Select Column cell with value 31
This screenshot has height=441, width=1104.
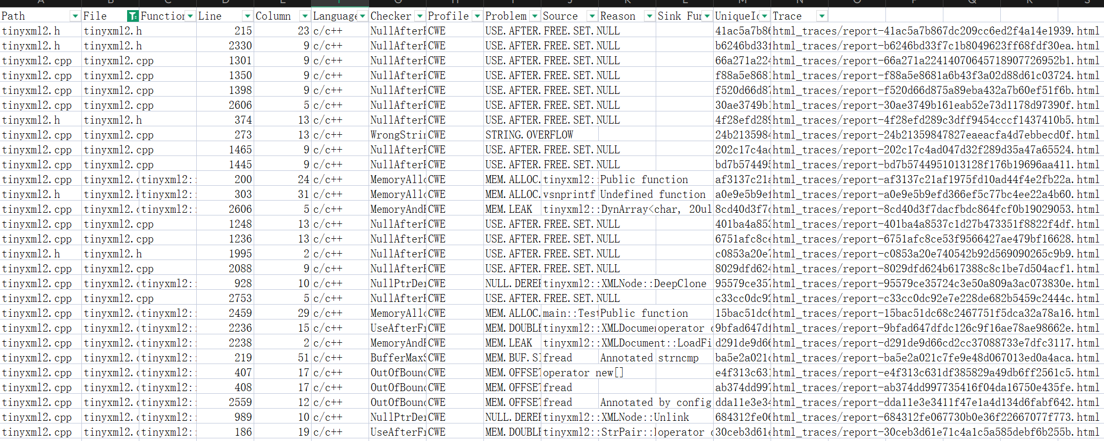click(x=282, y=195)
